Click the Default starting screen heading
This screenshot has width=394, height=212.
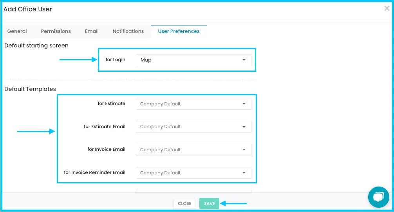click(x=36, y=45)
